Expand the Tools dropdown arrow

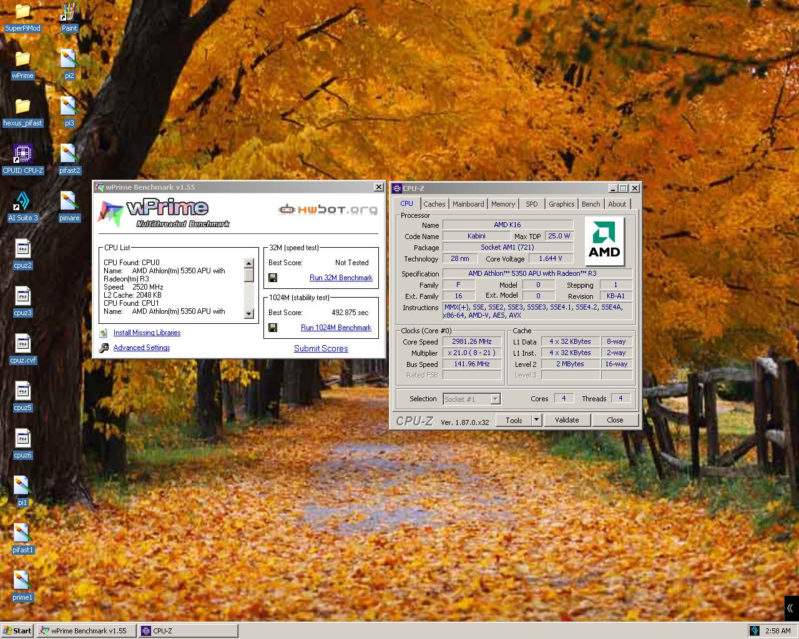(536, 420)
